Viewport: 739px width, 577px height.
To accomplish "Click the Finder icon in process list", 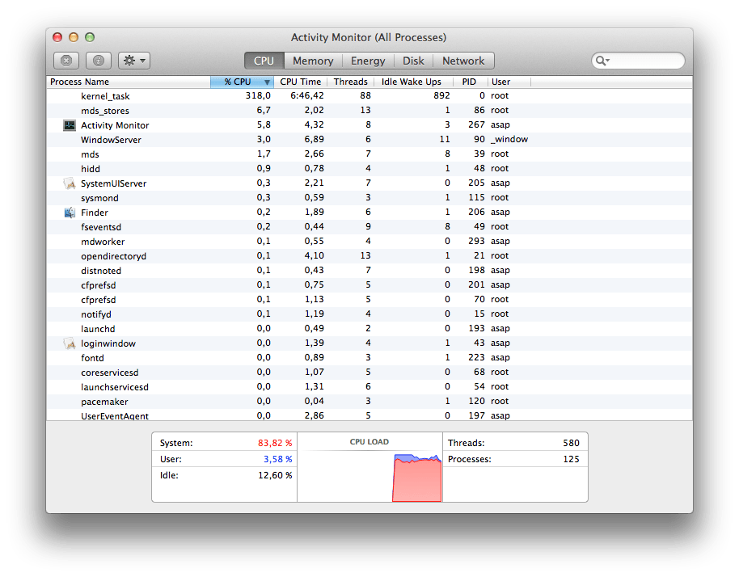I will (x=70, y=213).
